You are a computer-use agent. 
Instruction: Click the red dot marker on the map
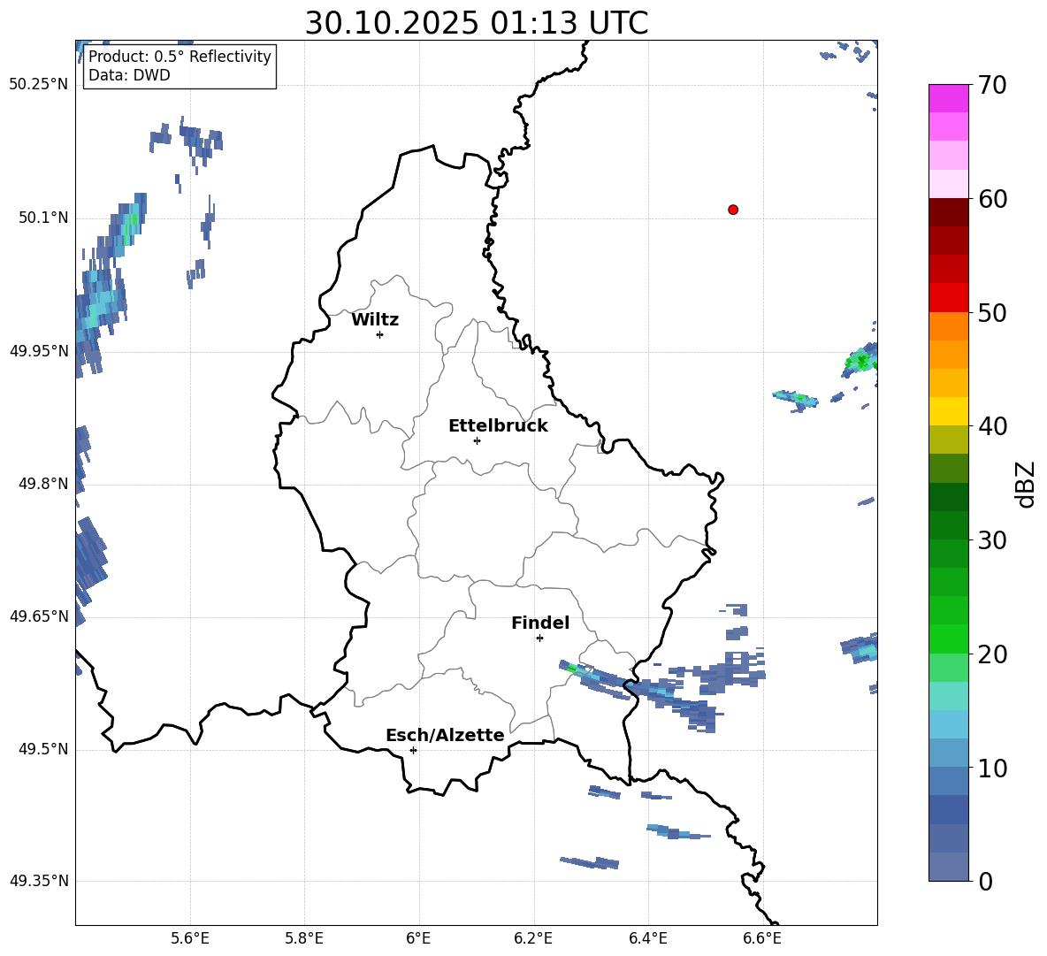pyautogui.click(x=733, y=210)
